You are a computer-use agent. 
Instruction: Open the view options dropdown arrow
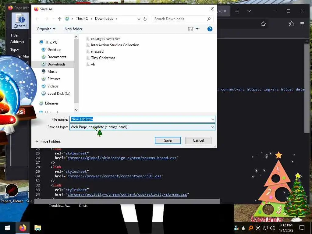tap(197, 29)
